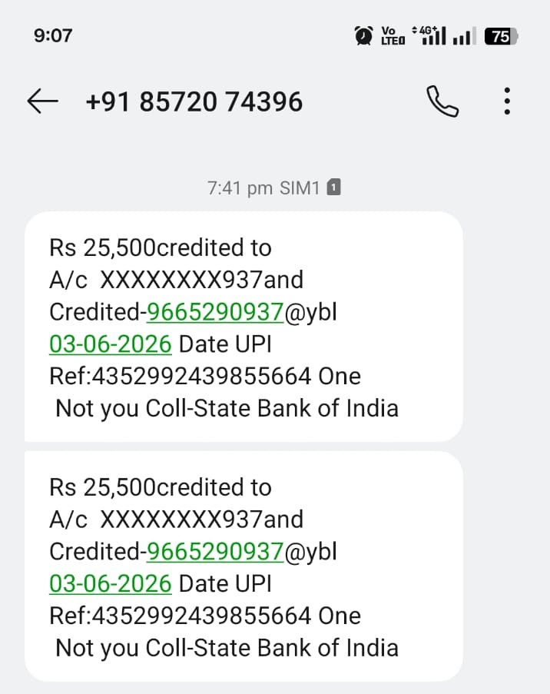
Task: Tap the 4G+ signal strength icon
Action: (x=429, y=35)
